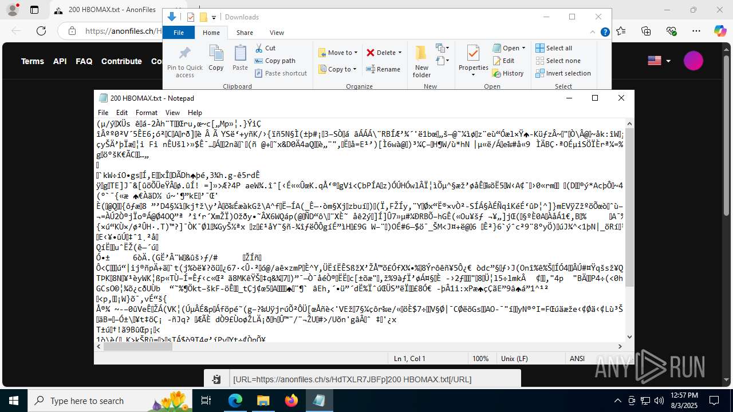This screenshot has width=733, height=412.
Task: Open language flag dropdown on AnonFiles
Action: [x=659, y=61]
